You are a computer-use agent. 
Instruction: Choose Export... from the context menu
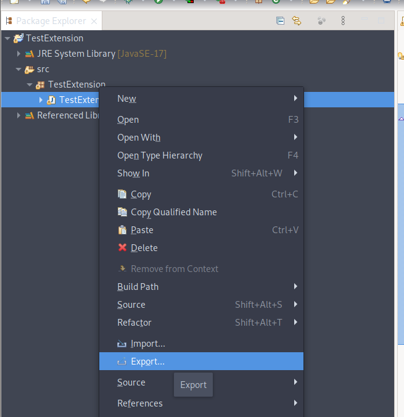pyautogui.click(x=147, y=361)
